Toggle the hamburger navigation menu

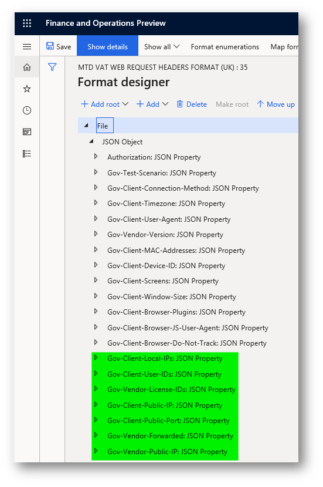[x=27, y=46]
